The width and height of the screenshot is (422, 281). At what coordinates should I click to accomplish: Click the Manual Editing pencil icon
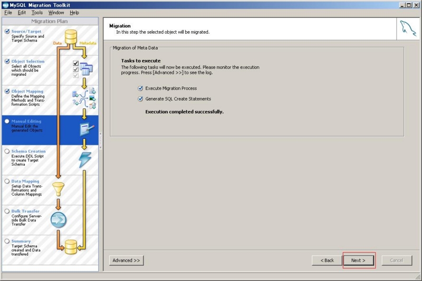tap(87, 129)
